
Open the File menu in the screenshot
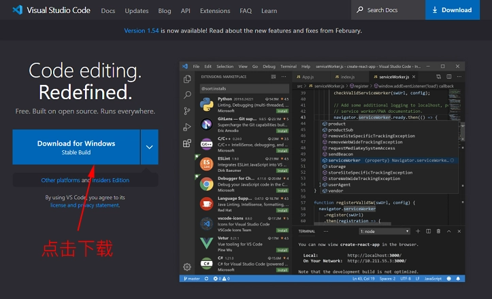point(196,67)
